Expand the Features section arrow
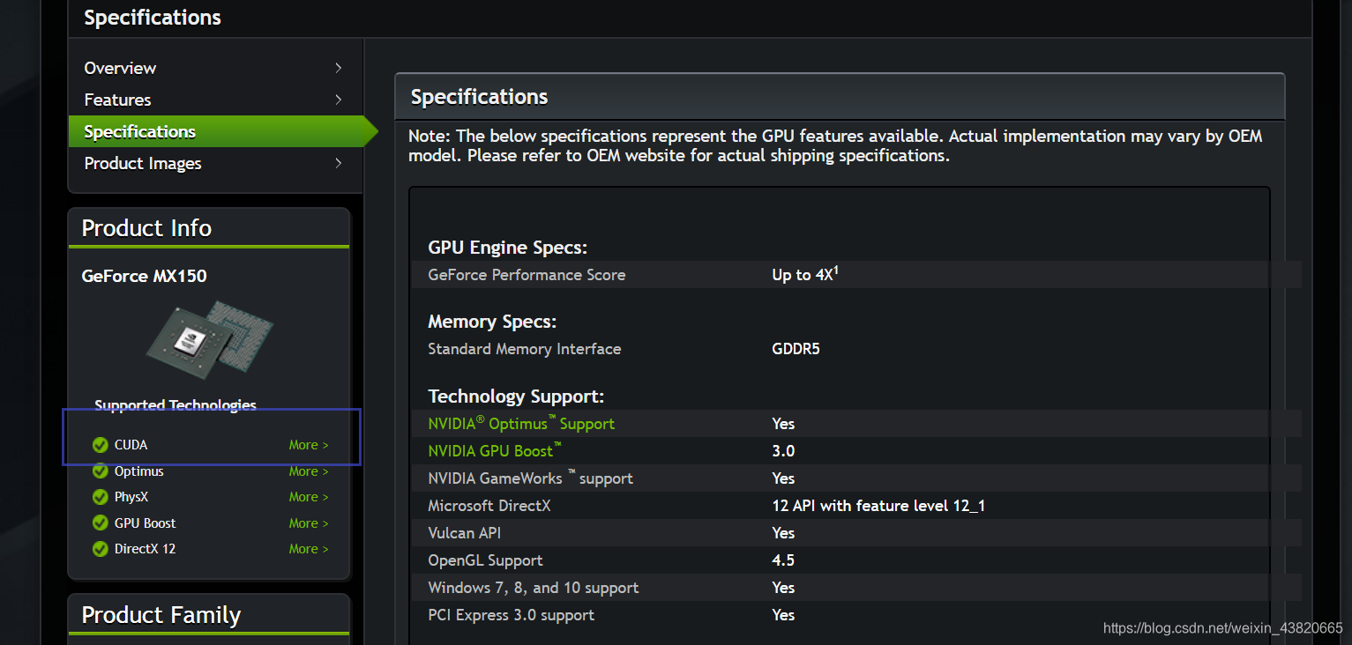Image resolution: width=1352 pixels, height=645 pixels. 339,100
